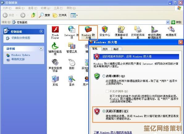Viewport: 184px width, 134px height.
Task: Maximize the Control Panel window
Action: tap(176, 2)
